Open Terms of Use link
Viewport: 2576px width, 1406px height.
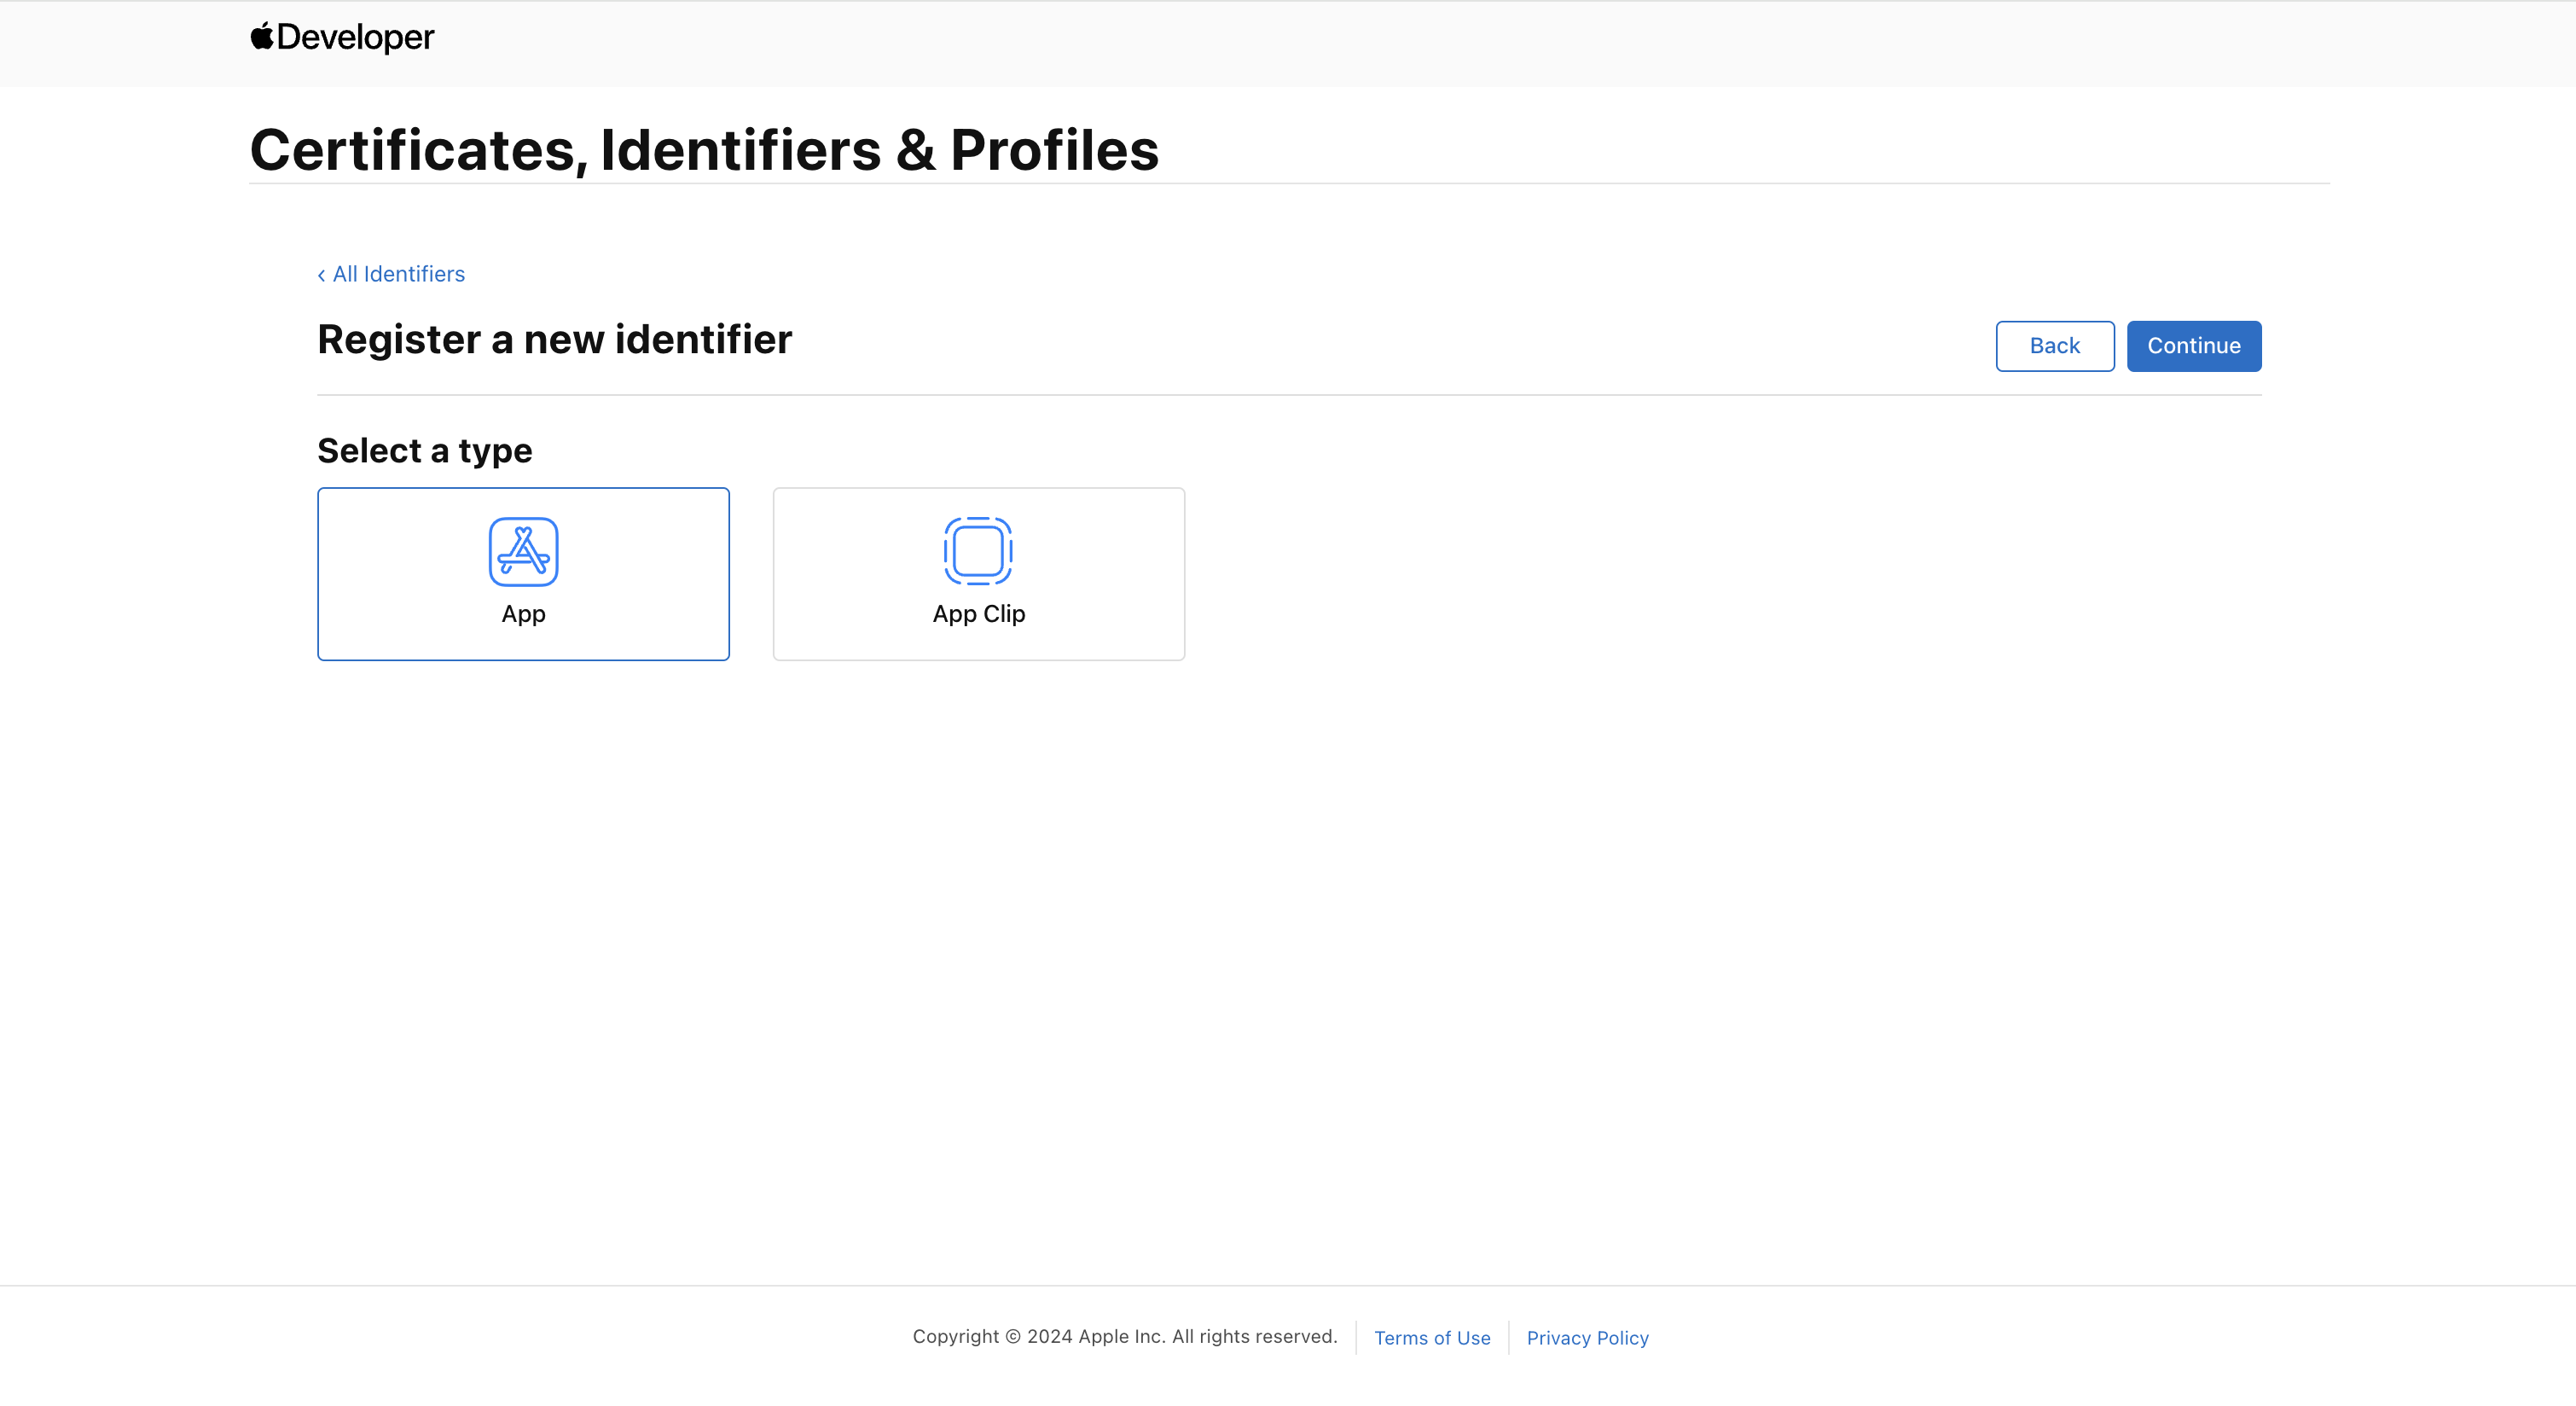click(x=1431, y=1338)
